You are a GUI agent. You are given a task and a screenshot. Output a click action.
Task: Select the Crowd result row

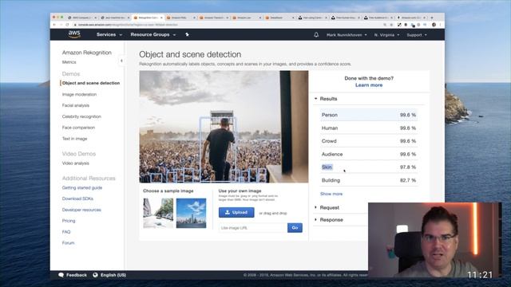point(369,141)
